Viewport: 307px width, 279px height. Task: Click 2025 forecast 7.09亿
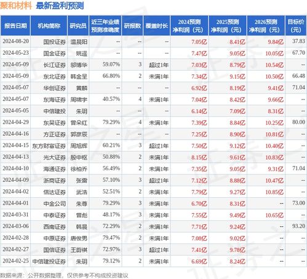pyautogui.click(x=237, y=111)
